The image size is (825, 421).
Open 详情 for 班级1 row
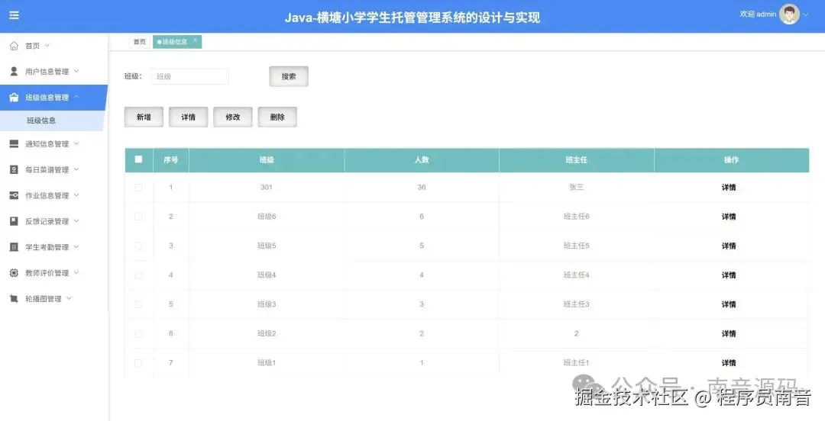[729, 363]
